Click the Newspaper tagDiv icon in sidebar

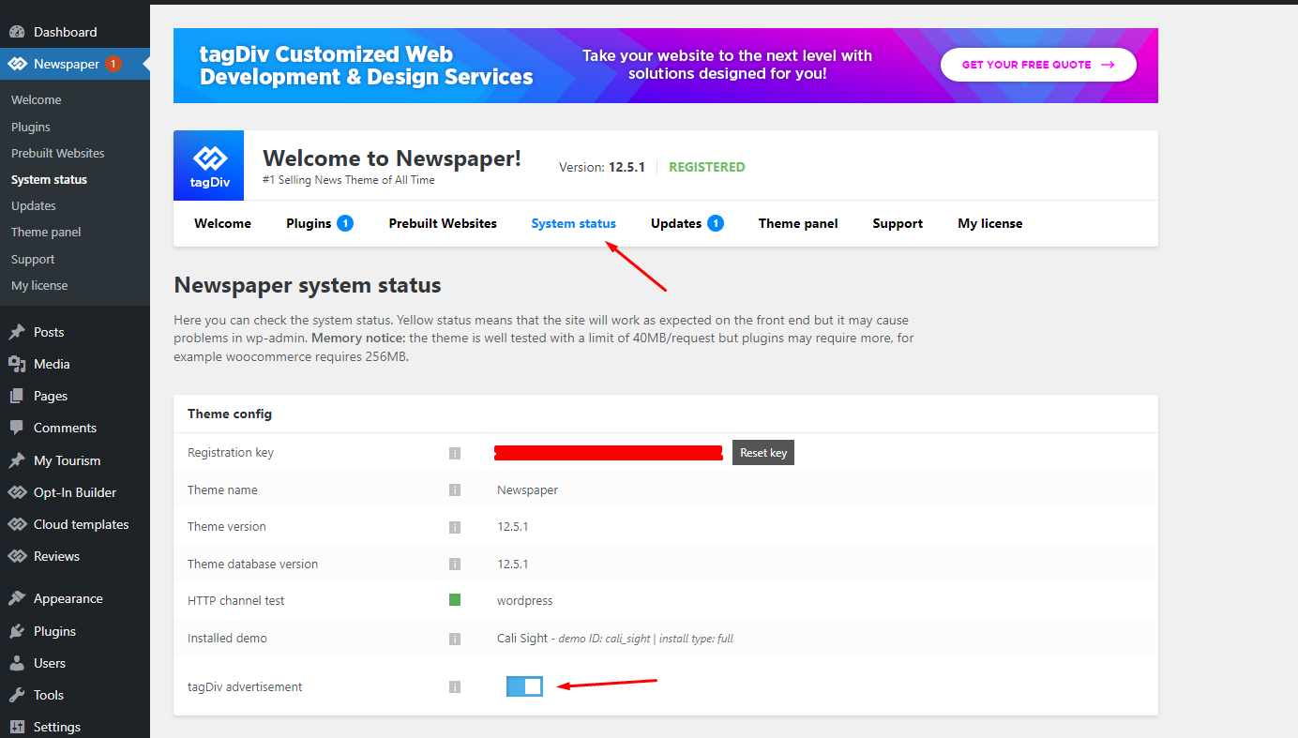pos(17,64)
